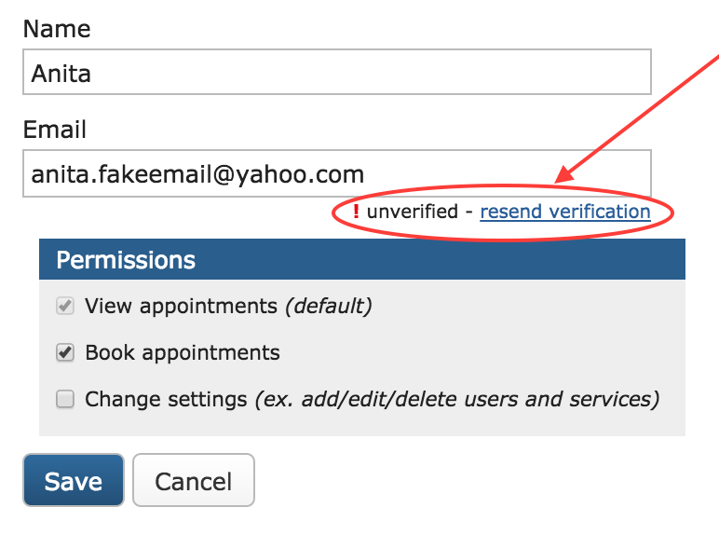Image resolution: width=719 pixels, height=535 pixels.
Task: Uncheck the Book appointments checkbox
Action: point(65,353)
